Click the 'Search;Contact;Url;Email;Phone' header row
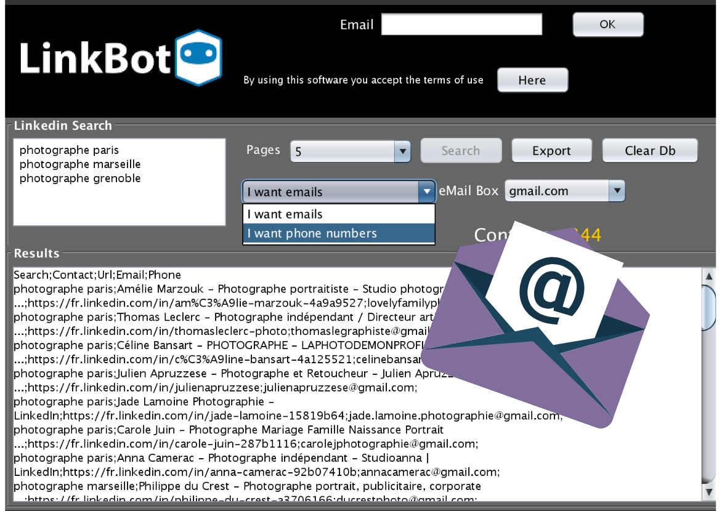 [97, 275]
